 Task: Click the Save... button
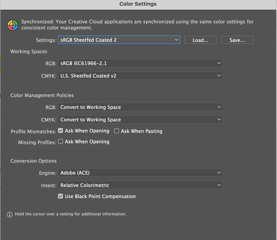(x=237, y=40)
